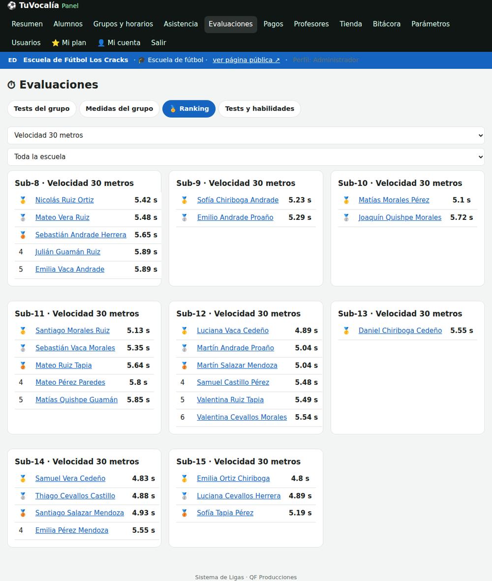Open the Profesores section

pos(311,24)
